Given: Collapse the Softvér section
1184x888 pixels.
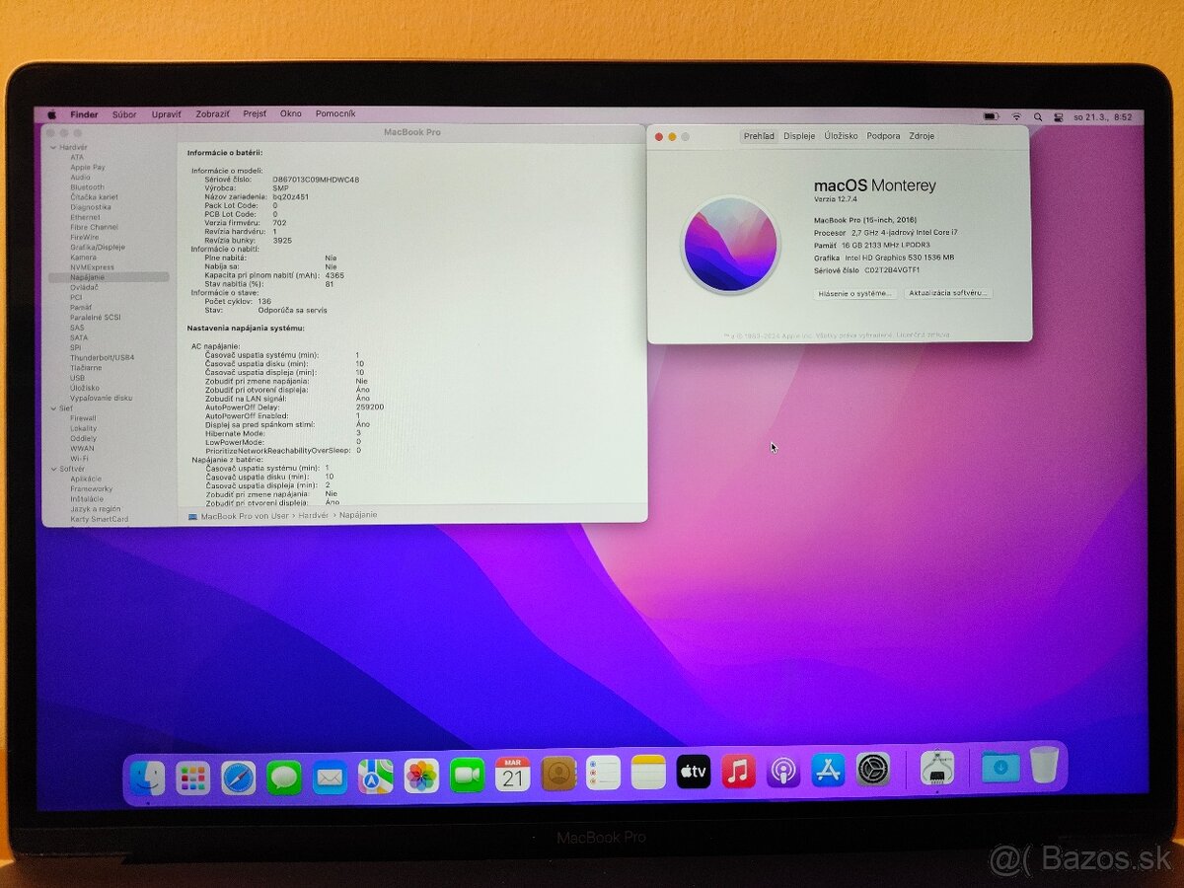Looking at the screenshot, I should (56, 468).
